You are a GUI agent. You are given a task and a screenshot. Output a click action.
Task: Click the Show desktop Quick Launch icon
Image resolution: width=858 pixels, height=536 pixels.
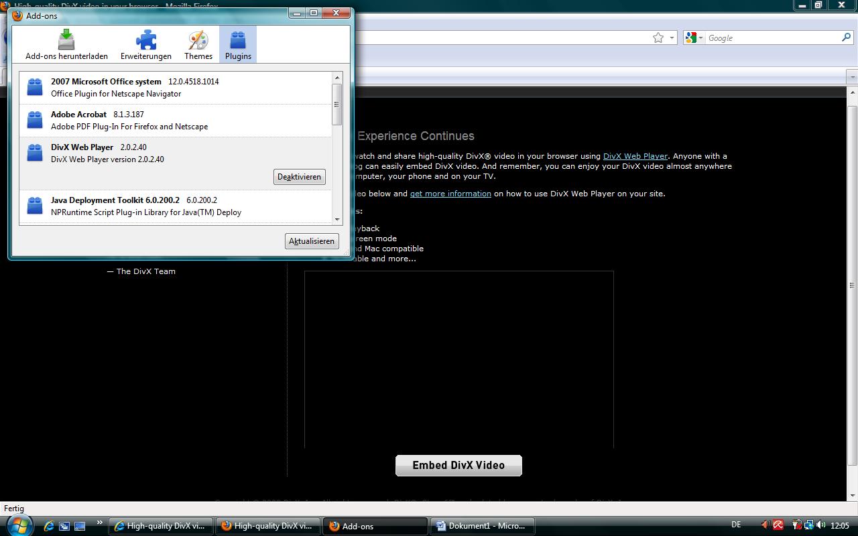[80, 526]
